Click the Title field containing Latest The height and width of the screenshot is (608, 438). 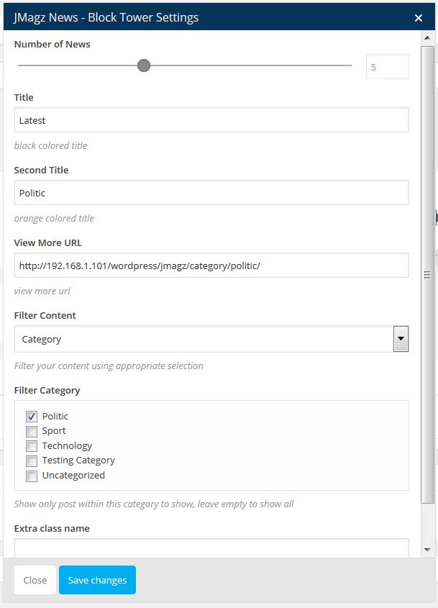pos(211,120)
